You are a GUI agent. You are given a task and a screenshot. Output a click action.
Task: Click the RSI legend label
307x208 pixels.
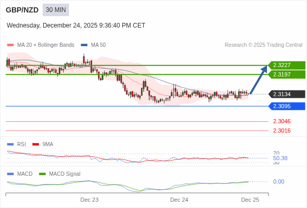(21, 145)
